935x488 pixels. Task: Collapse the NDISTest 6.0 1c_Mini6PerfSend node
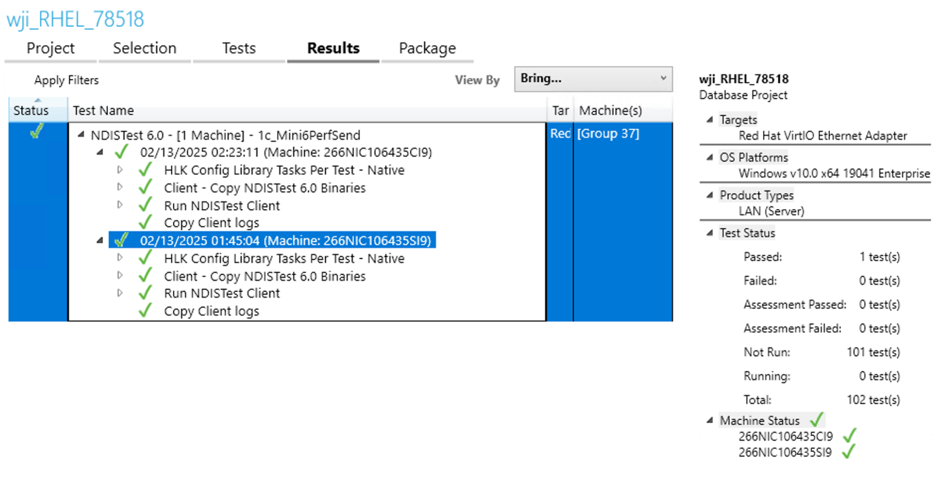[x=81, y=135]
